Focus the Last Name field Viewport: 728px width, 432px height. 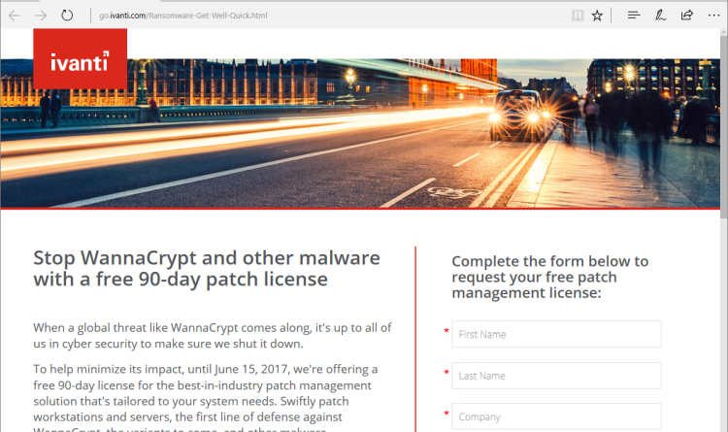[556, 376]
